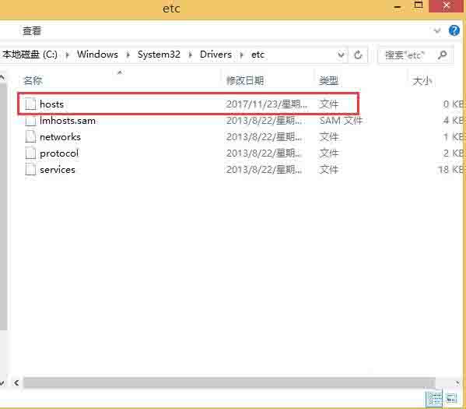Screen dimensions: 466x409
Task: Sort by the 修改日期 column header
Action: [x=245, y=80]
